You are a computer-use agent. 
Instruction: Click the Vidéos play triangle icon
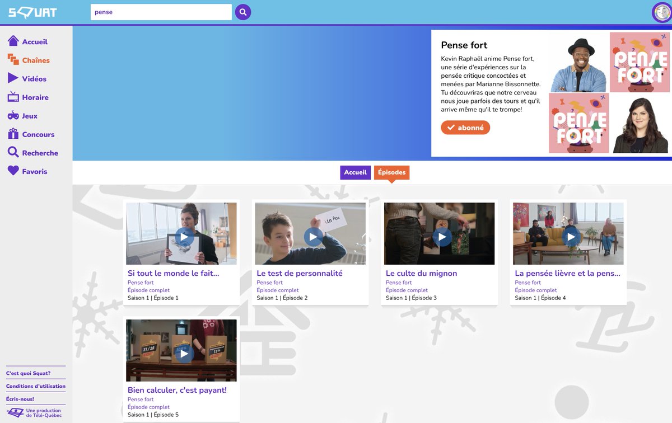13,78
